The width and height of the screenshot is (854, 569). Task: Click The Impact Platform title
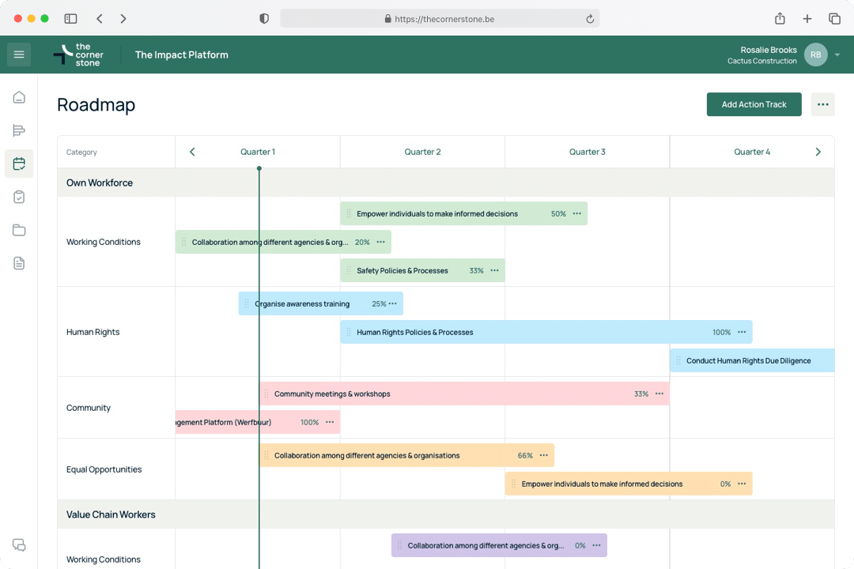point(181,55)
